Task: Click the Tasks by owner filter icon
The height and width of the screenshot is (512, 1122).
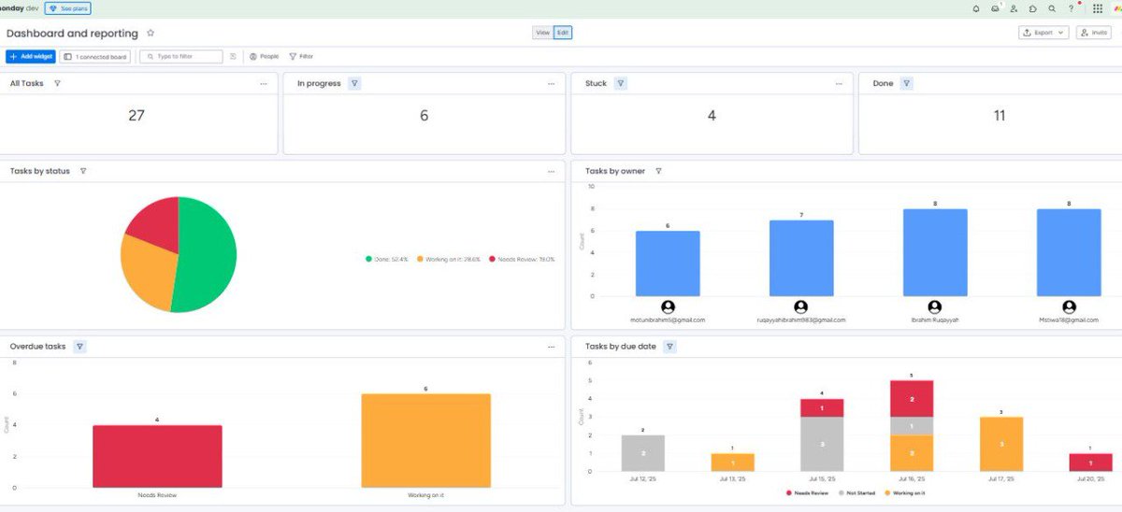Action: point(658,171)
